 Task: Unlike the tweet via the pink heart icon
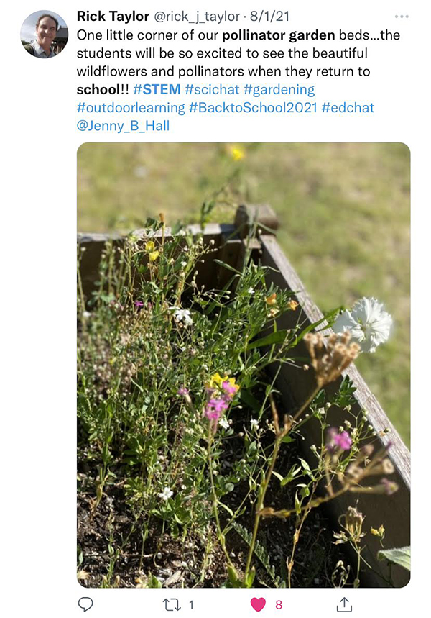click(x=258, y=604)
